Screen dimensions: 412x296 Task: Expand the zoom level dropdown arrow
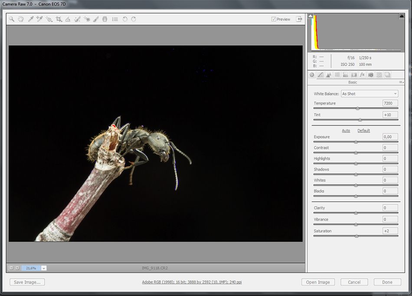click(x=44, y=268)
